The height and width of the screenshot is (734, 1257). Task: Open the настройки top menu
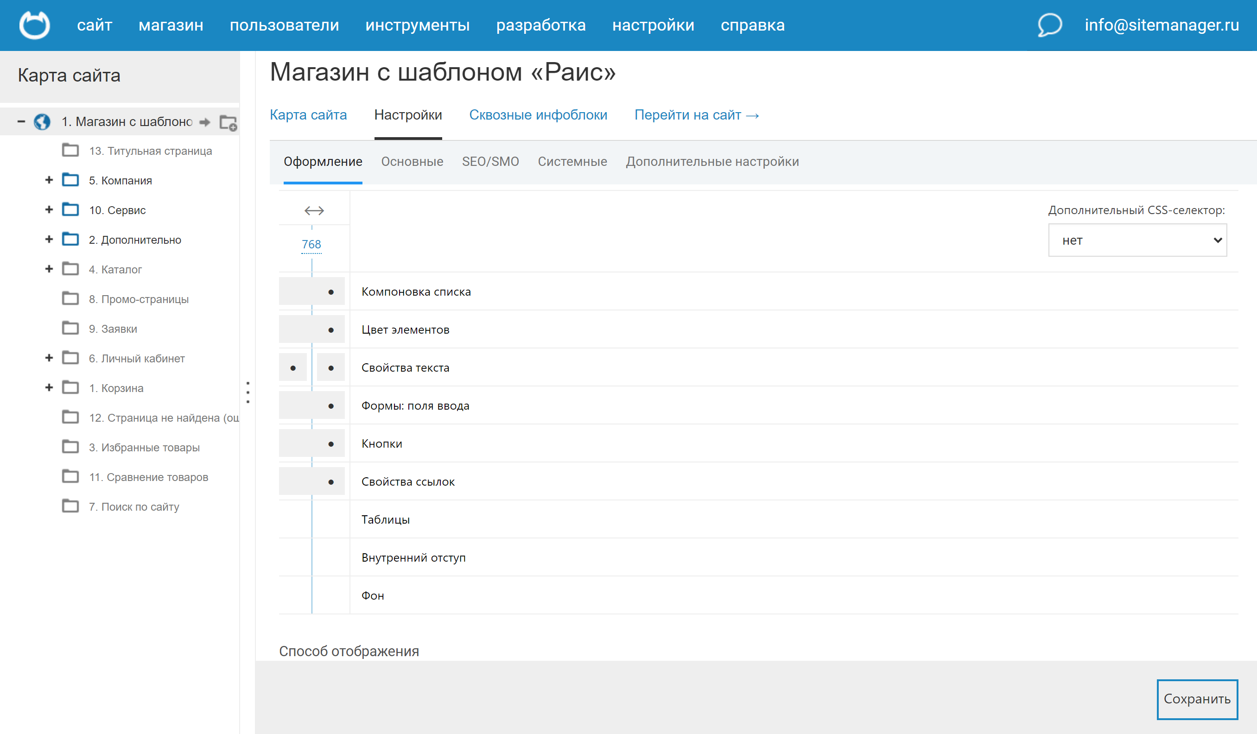653,25
